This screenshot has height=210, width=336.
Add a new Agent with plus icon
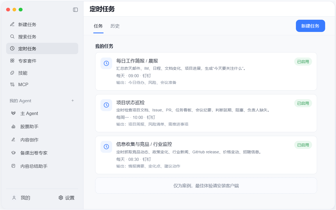(x=73, y=101)
